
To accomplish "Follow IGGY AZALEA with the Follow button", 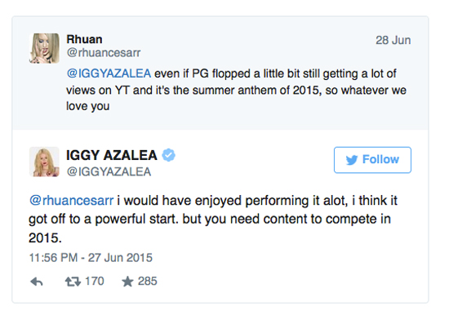I will (x=372, y=160).
